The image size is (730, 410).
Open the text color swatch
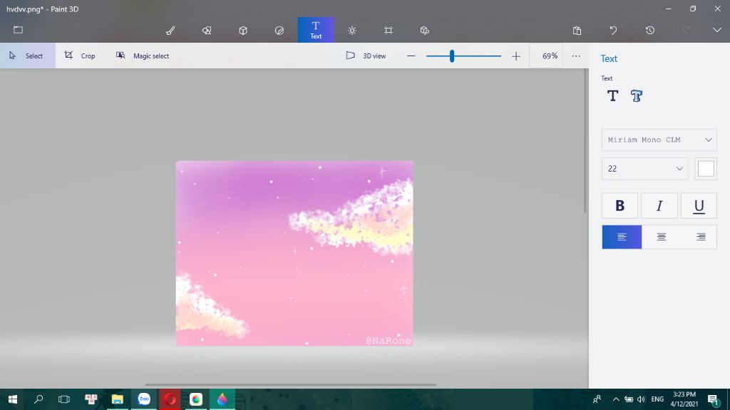coord(706,168)
